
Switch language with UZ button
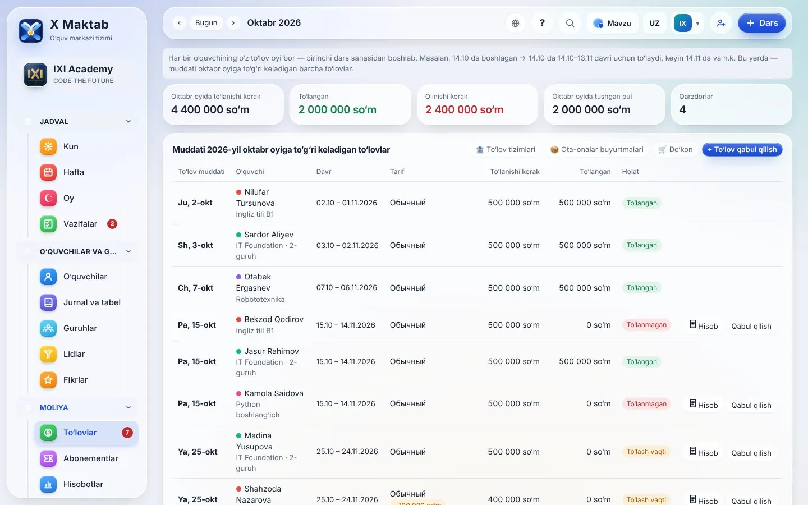[654, 23]
